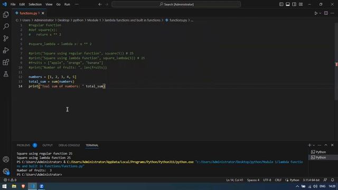This screenshot has width=338, height=190.
Task: Open the Search view in activity bar
Action: click(x=6, y=26)
